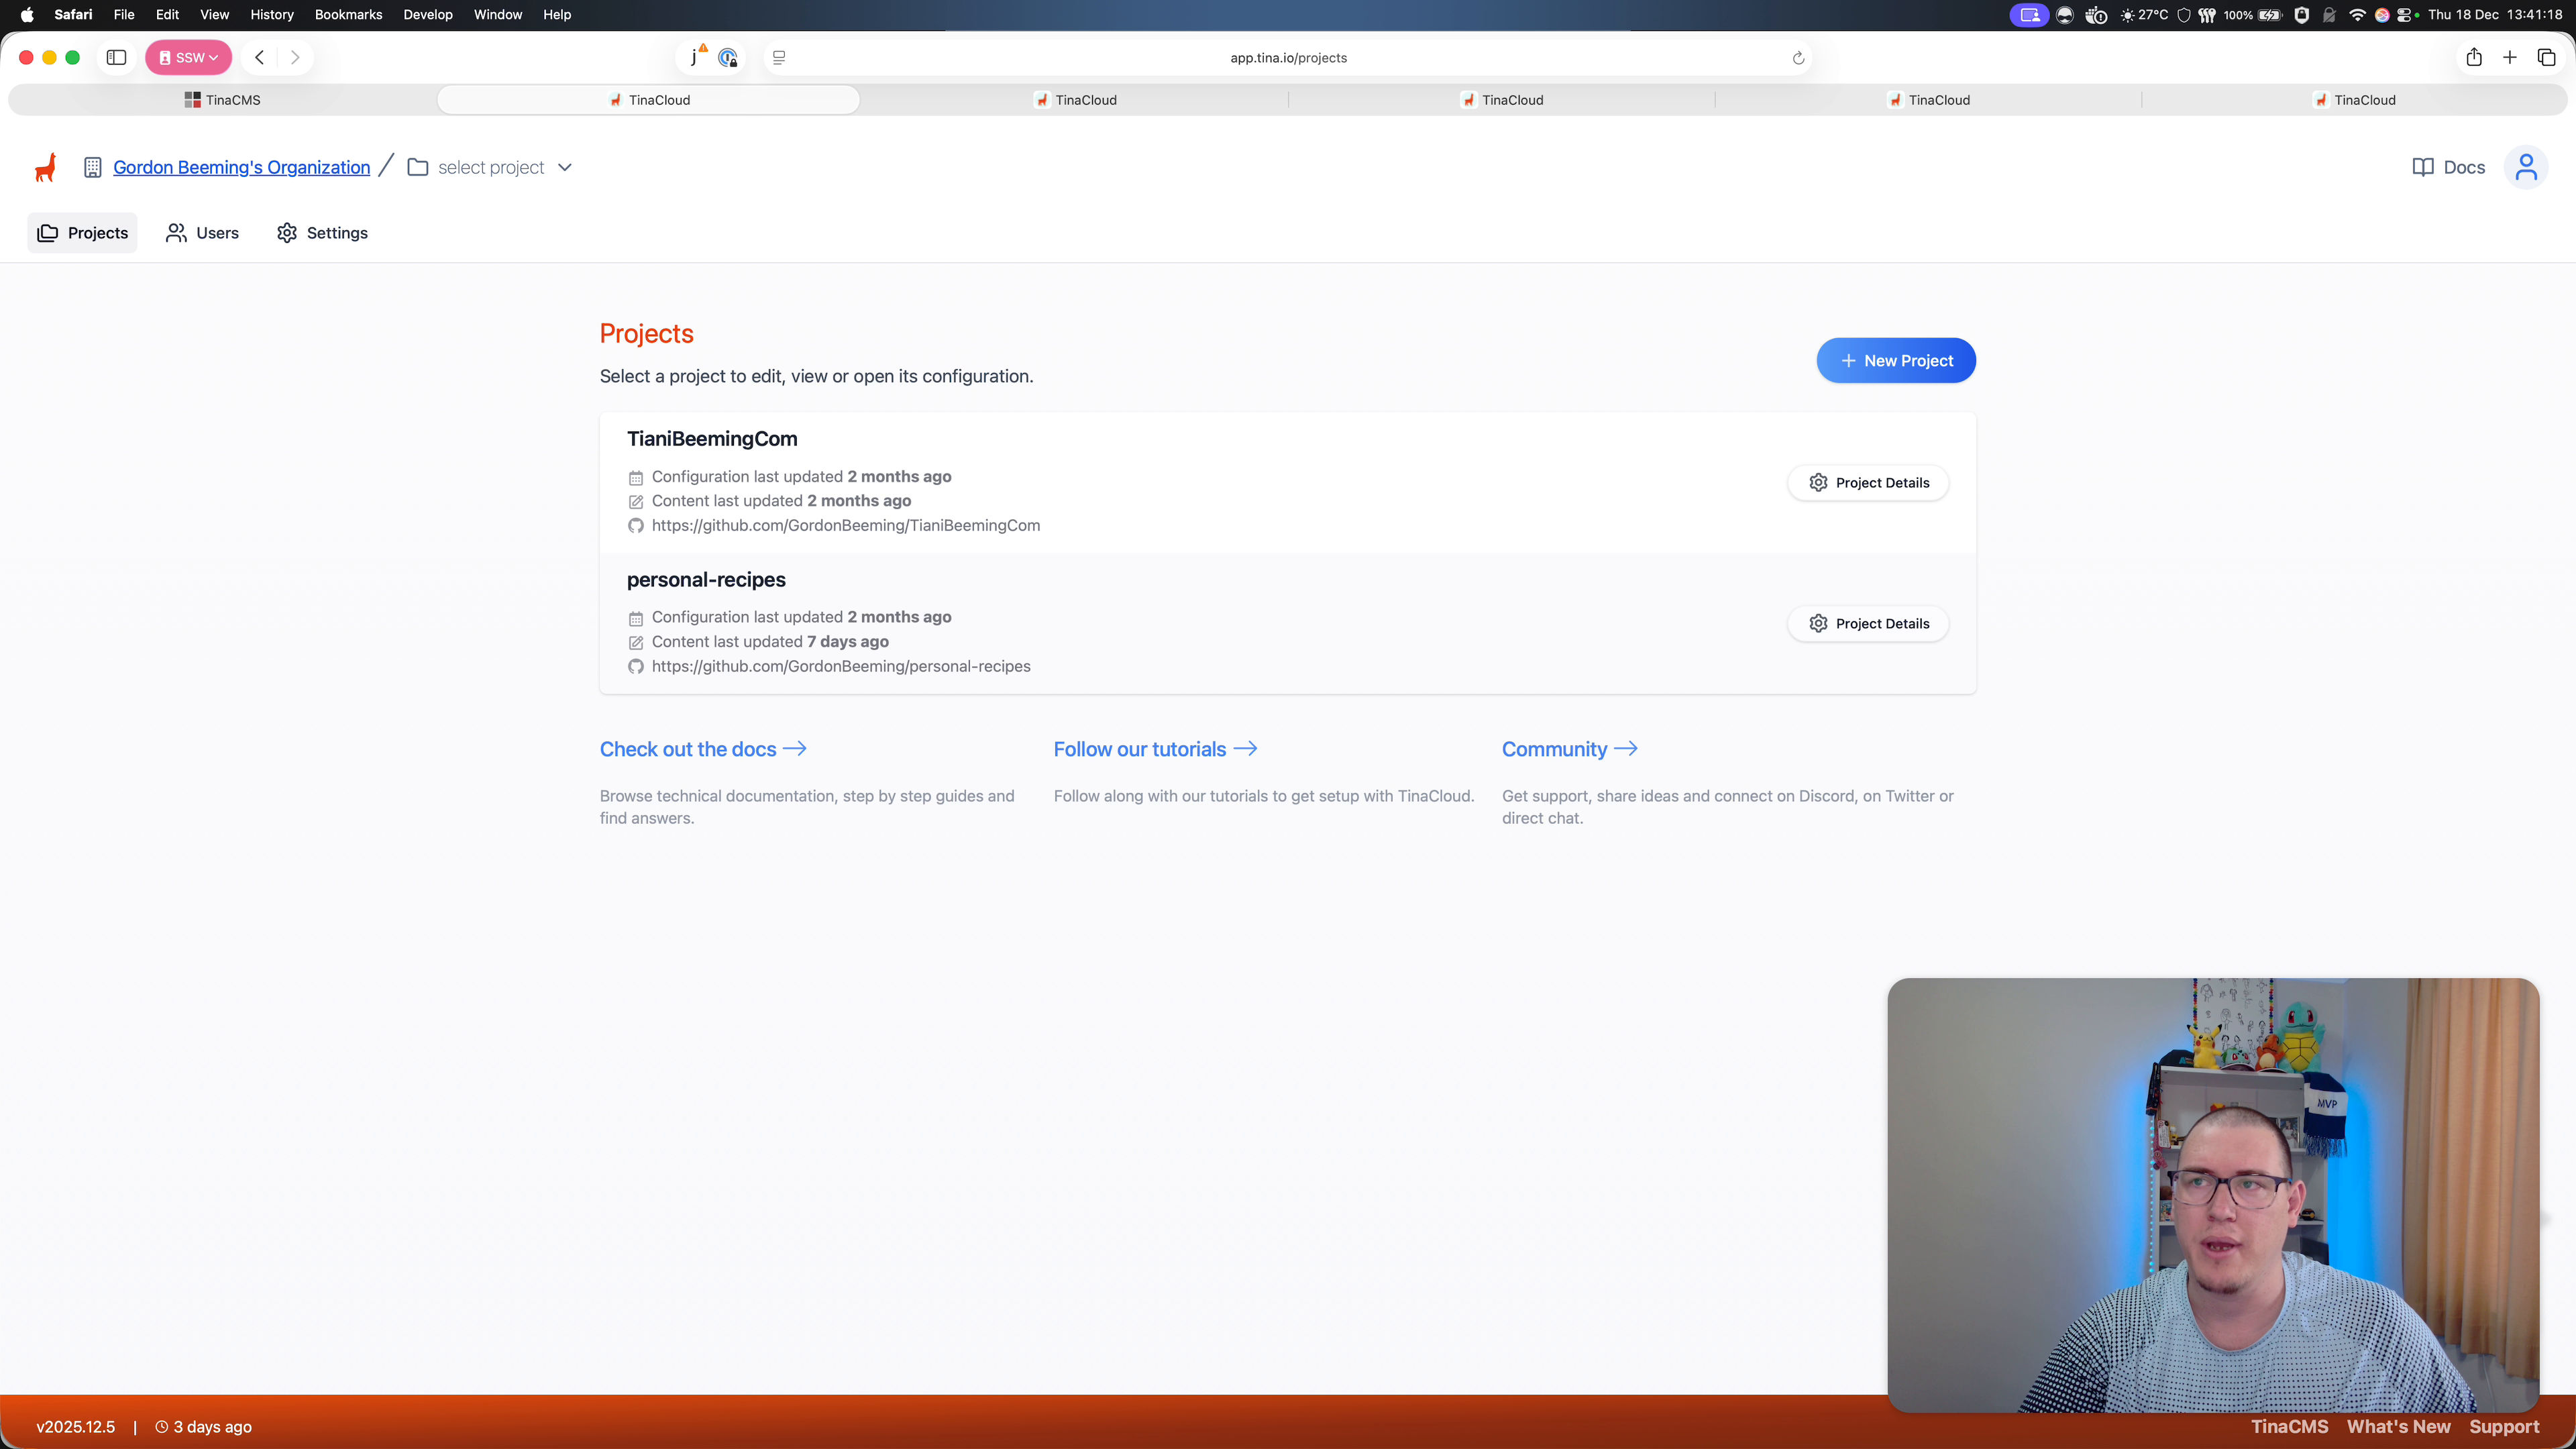Switch to the Settings tab

coord(323,233)
